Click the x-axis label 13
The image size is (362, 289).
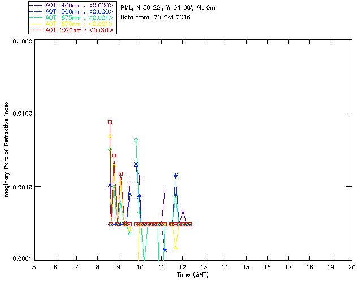204,267
